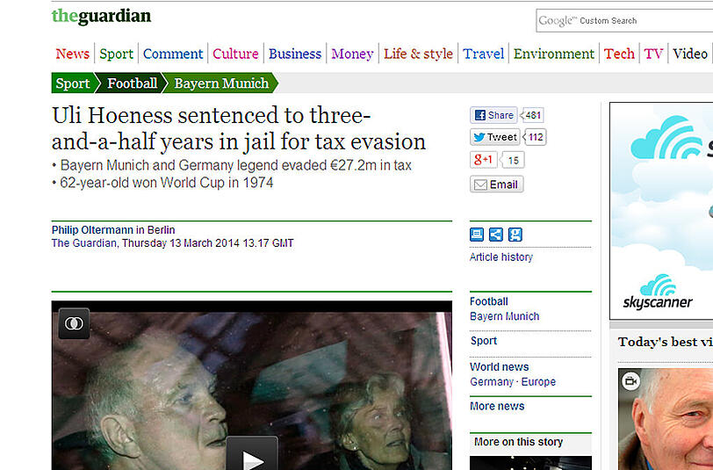This screenshot has height=470, width=713.
Task: Click the Facebook Share icon button
Action: pos(493,115)
